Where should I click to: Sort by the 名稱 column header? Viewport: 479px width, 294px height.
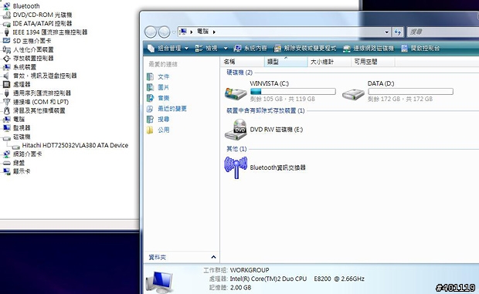pyautogui.click(x=243, y=62)
